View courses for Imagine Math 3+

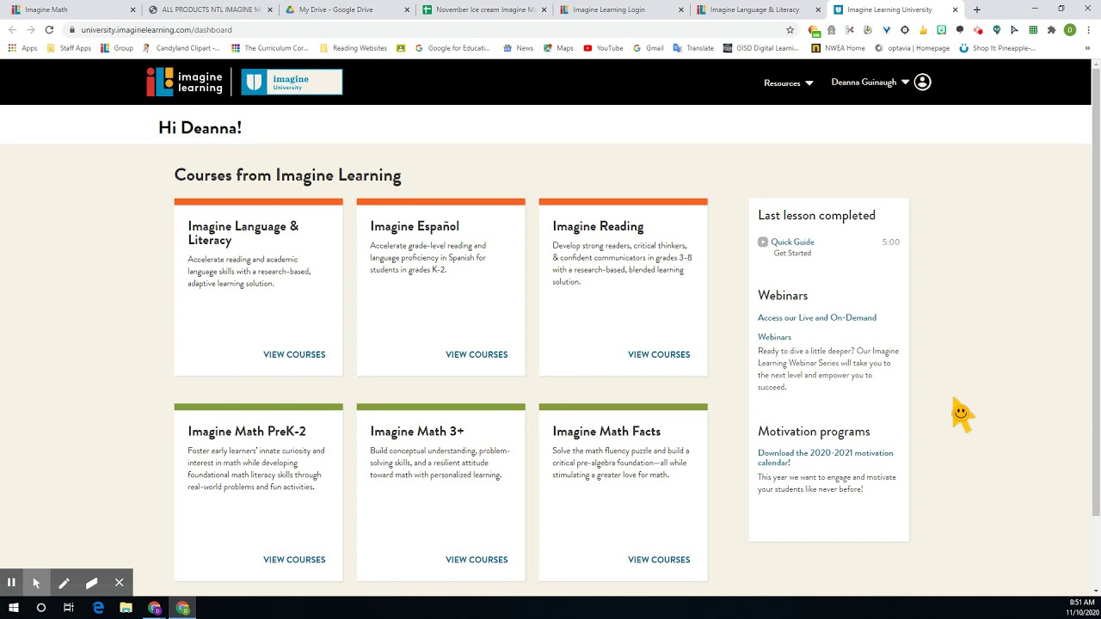(477, 560)
